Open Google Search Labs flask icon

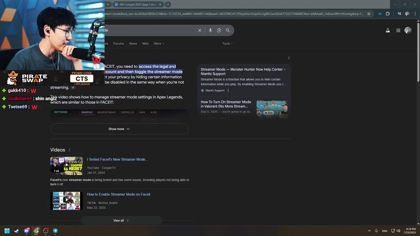(388, 30)
